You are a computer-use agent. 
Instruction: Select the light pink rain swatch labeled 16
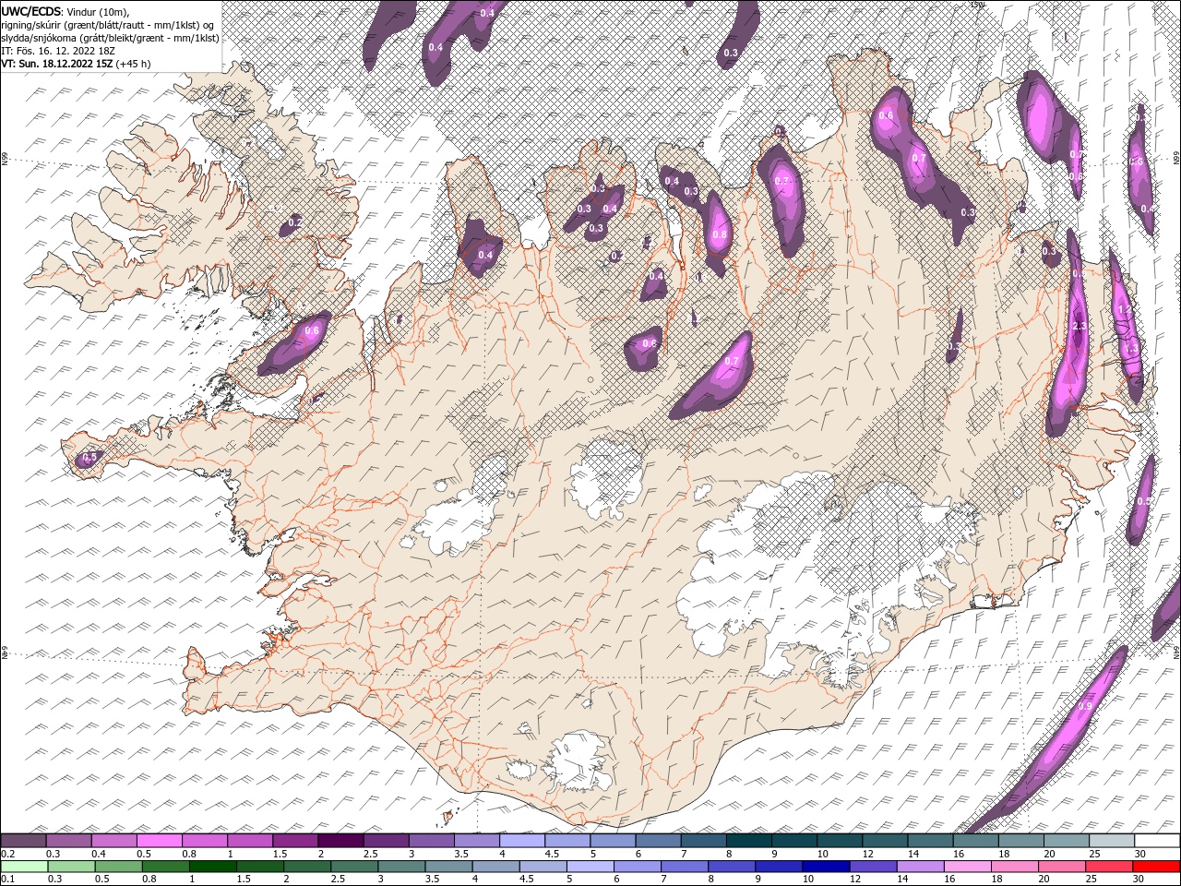pos(967,866)
